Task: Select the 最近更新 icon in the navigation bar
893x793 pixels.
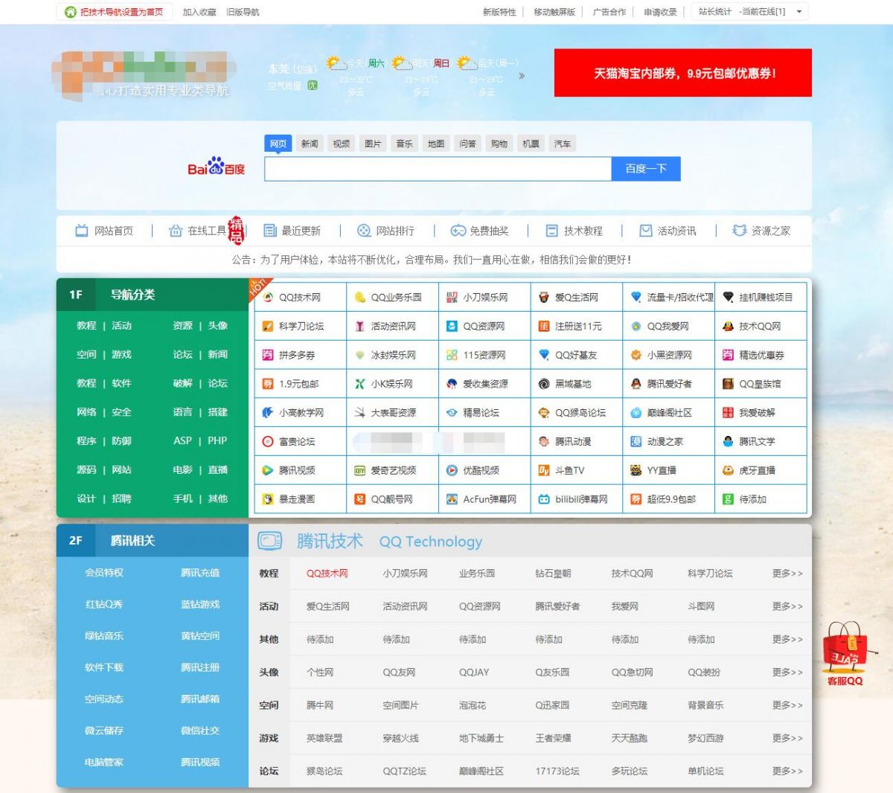Action: click(270, 231)
